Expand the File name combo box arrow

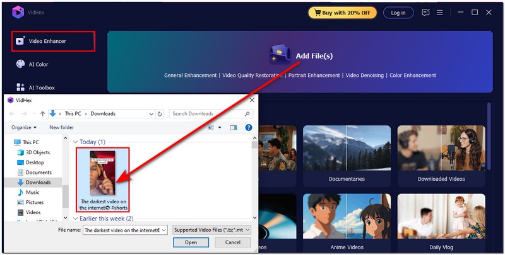[x=165, y=230]
